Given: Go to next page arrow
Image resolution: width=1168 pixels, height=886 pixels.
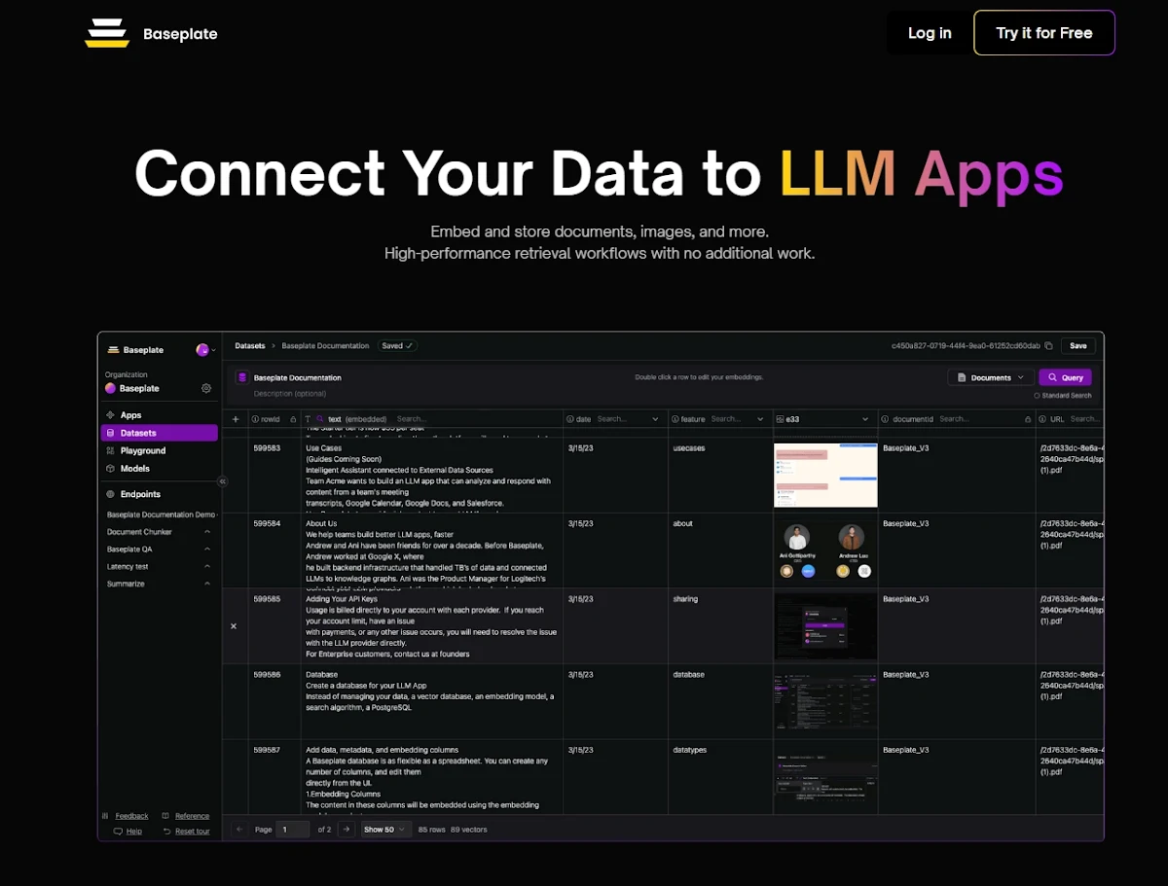Looking at the screenshot, I should point(348,830).
